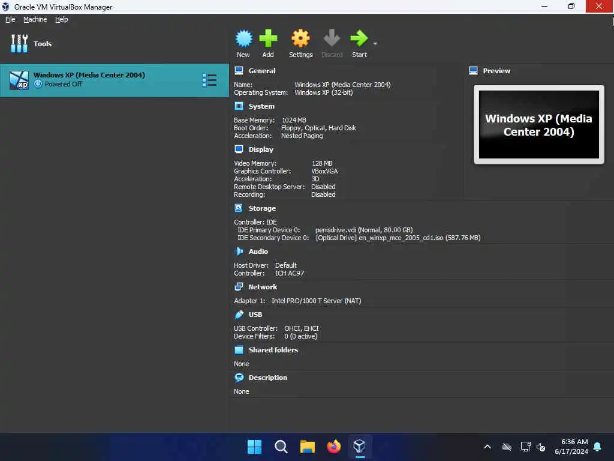
Task: Click the Operating System value Windows XP (32-bit)
Action: point(323,92)
